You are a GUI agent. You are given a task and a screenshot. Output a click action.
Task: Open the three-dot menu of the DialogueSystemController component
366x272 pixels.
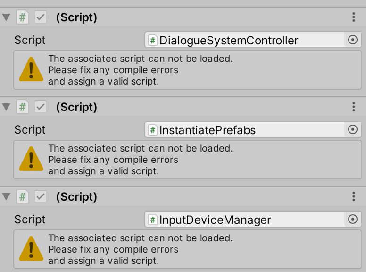(x=354, y=17)
